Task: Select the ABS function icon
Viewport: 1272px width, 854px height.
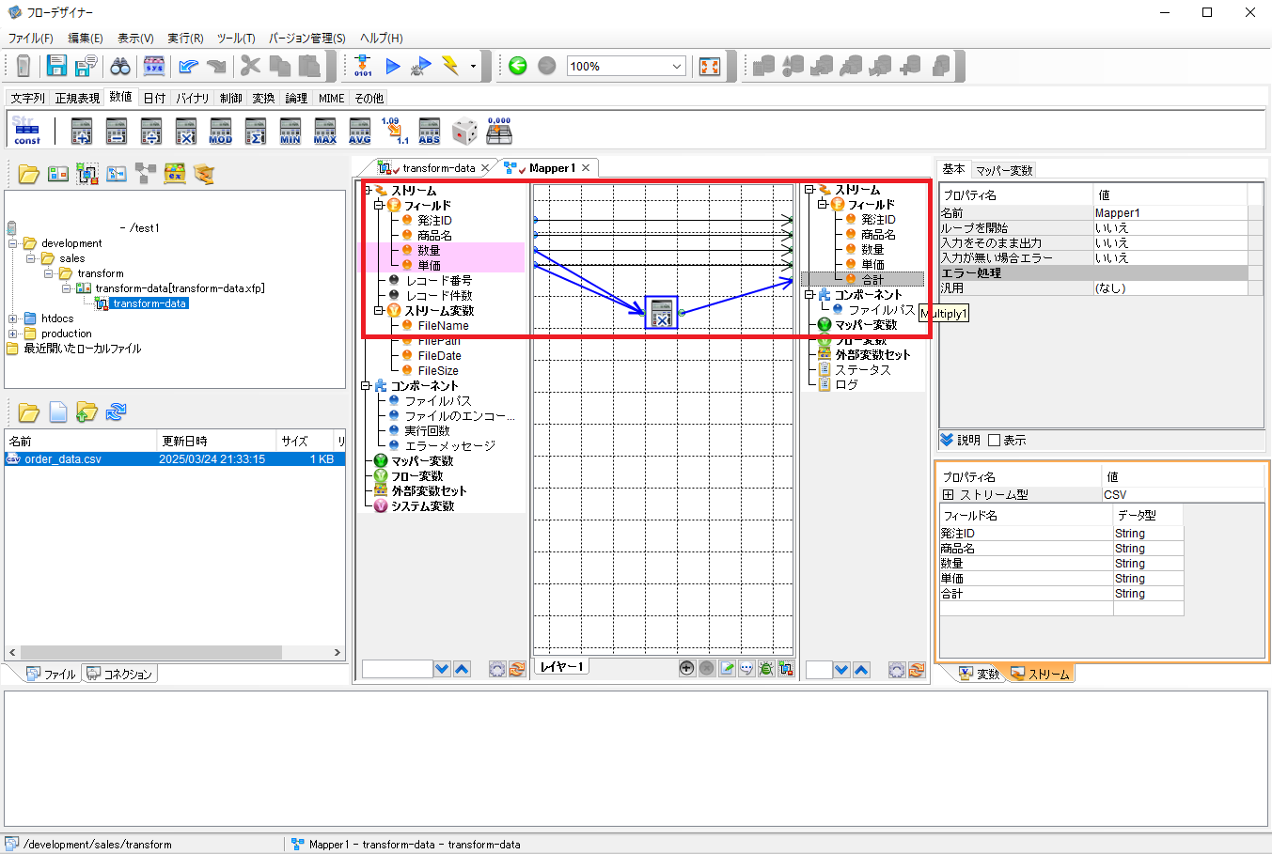Action: pos(429,131)
